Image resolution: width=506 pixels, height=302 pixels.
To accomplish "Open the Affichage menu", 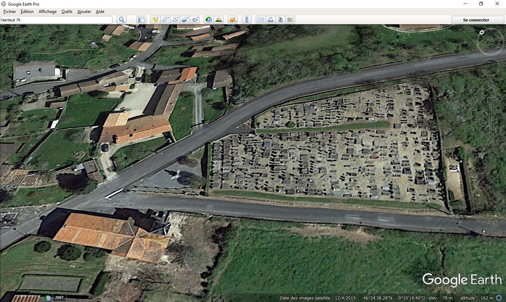I will pyautogui.click(x=47, y=11).
